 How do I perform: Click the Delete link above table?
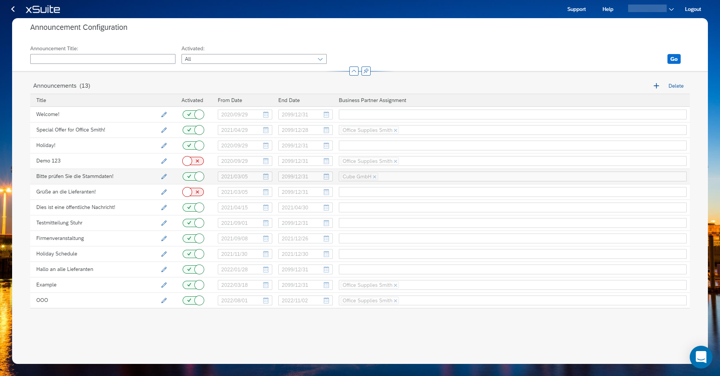pyautogui.click(x=676, y=86)
